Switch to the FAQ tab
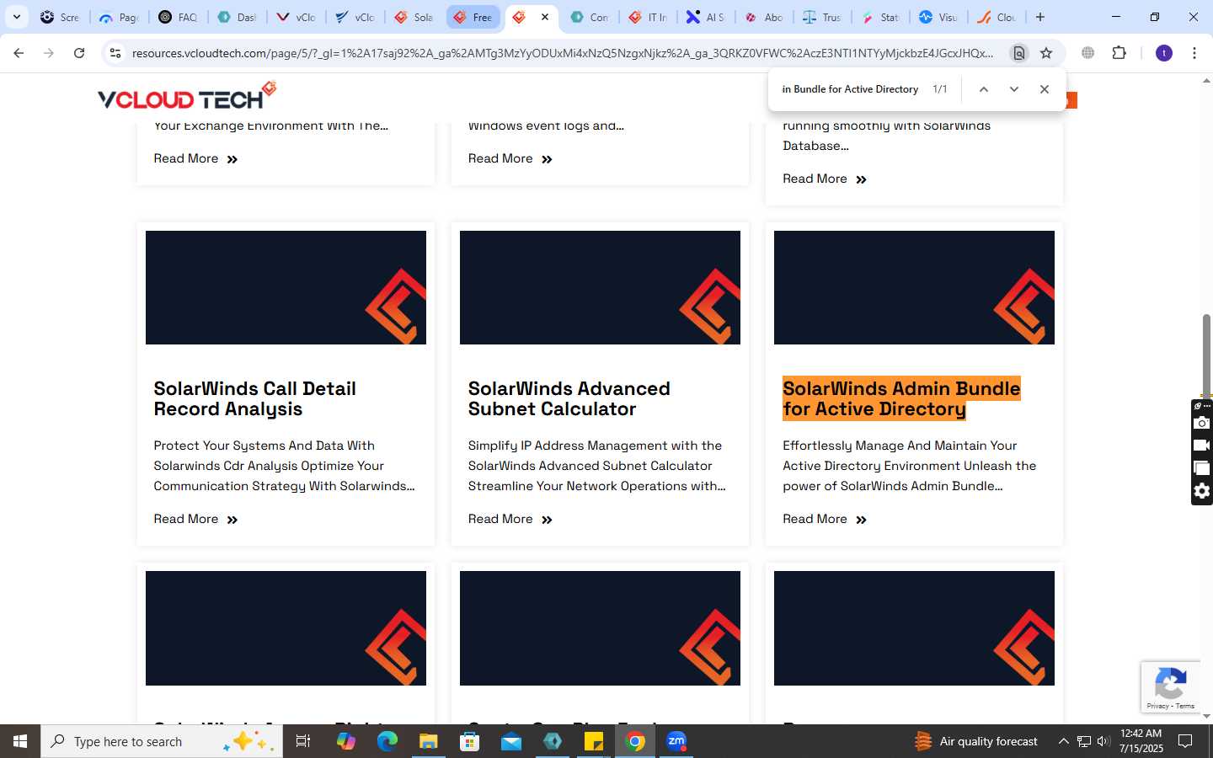Viewport: 1213px width, 758px height. (178, 17)
